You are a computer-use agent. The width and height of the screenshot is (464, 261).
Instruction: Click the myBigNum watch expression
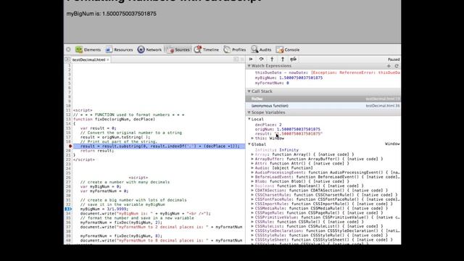[x=289, y=78]
